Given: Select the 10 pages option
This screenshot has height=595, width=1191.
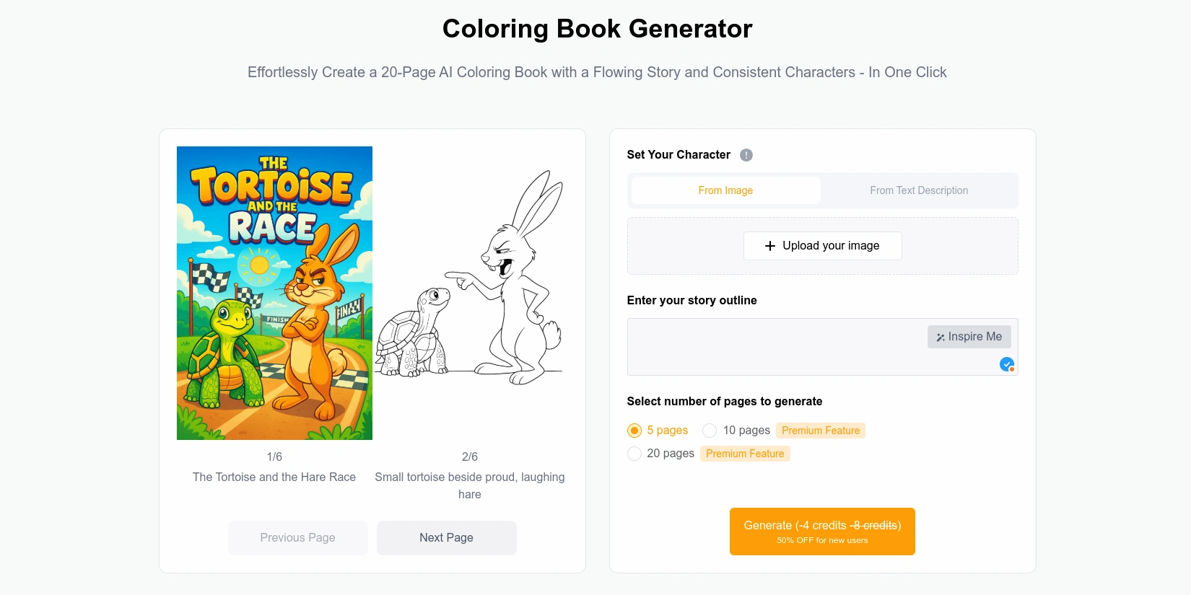Looking at the screenshot, I should point(710,430).
